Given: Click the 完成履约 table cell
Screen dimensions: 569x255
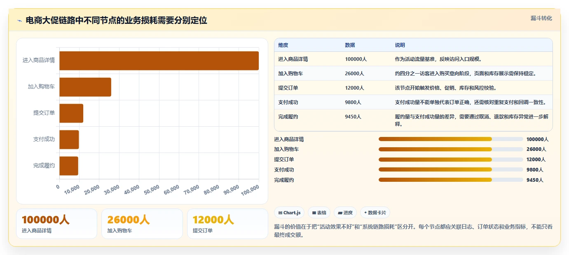Looking at the screenshot, I should (x=308, y=120).
